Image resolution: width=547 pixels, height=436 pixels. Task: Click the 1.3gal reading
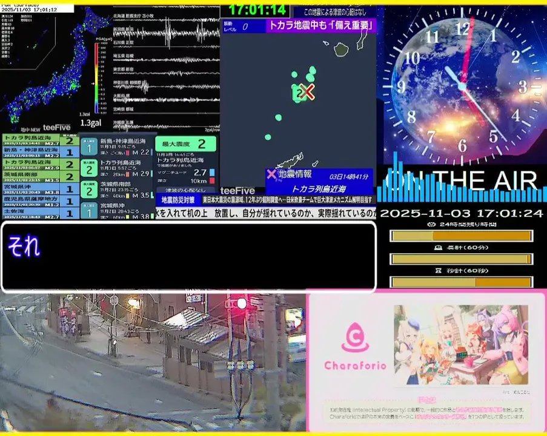(91, 123)
